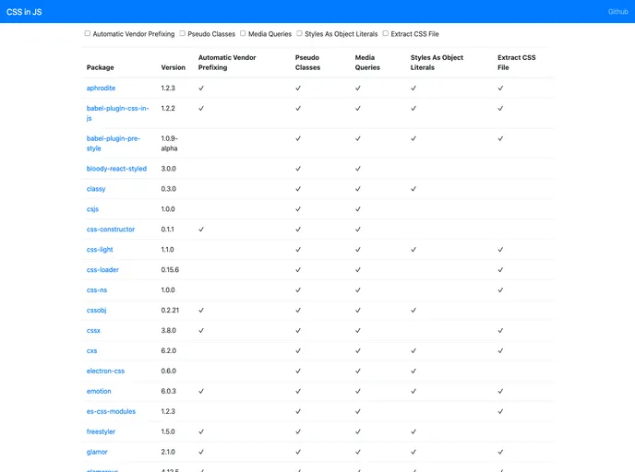This screenshot has width=635, height=472.
Task: Toggle Styles As Object Literals checkbox
Action: coord(299,33)
